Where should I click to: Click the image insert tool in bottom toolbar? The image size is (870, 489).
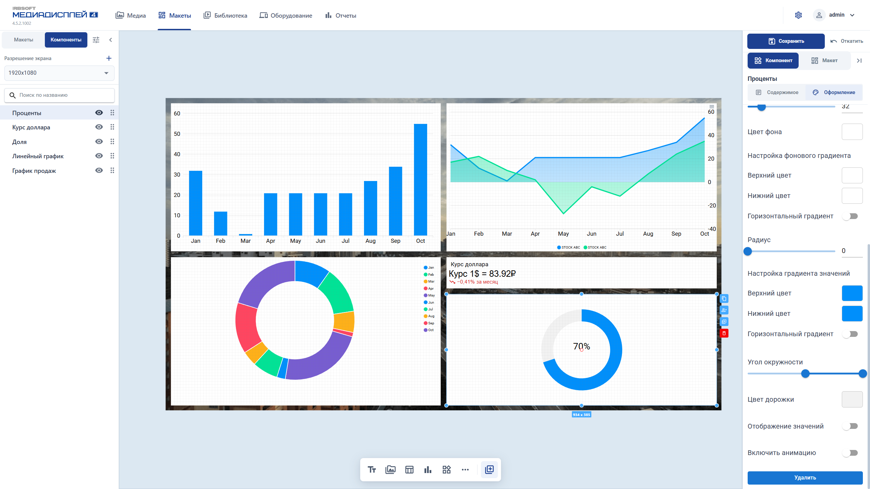[x=390, y=470]
